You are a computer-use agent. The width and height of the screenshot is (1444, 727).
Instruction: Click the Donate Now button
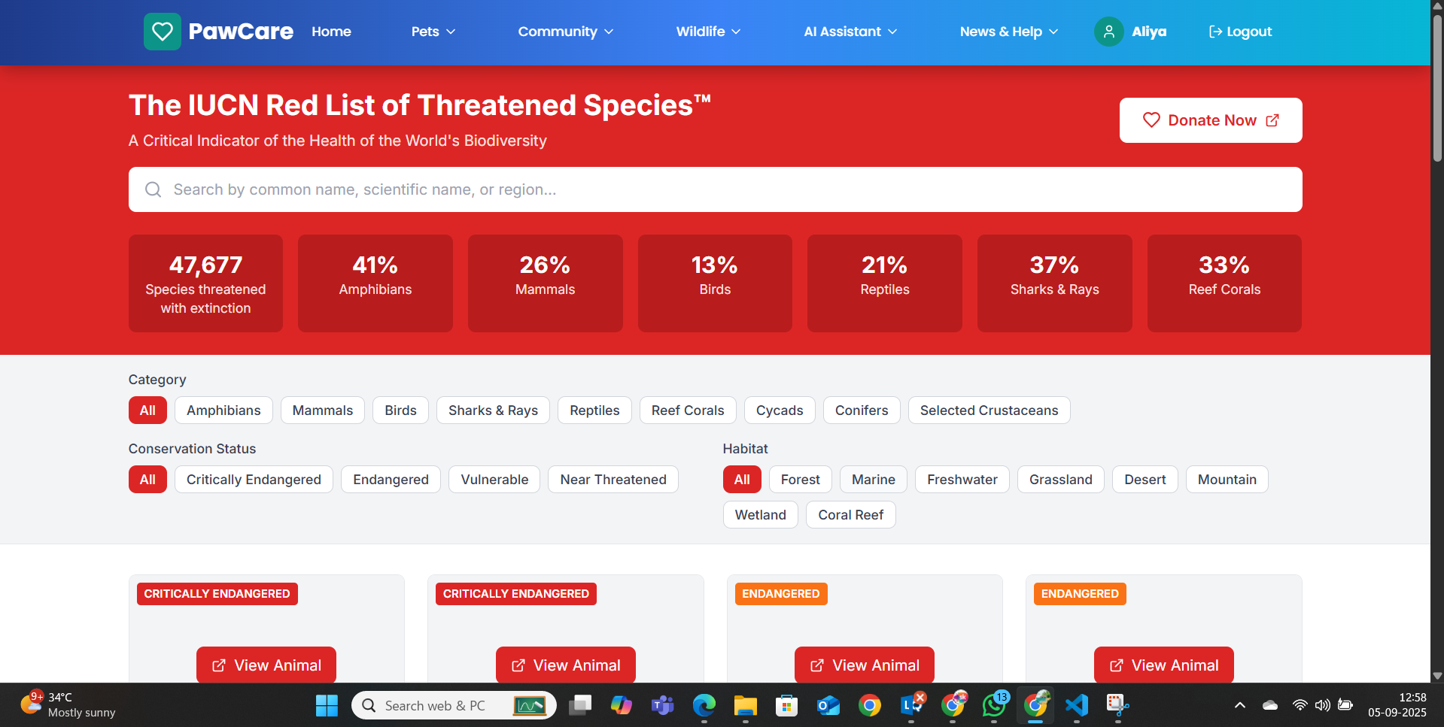click(x=1211, y=120)
